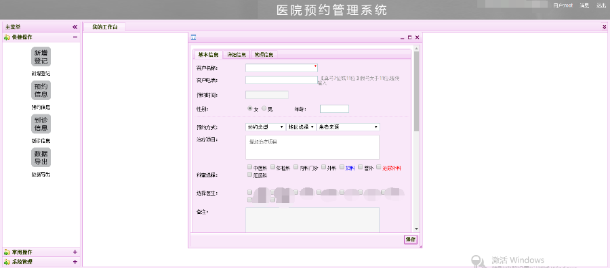610x268 pixels.
Task: Check the 肛肠科 department checkbox
Action: [249, 175]
